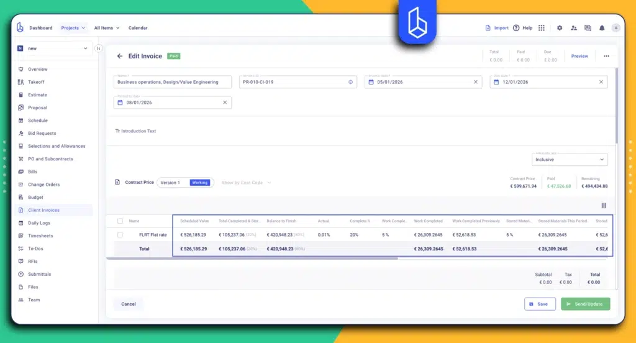Open the To-Dos sidebar item
Screen dimensions: 636x343
click(35, 249)
